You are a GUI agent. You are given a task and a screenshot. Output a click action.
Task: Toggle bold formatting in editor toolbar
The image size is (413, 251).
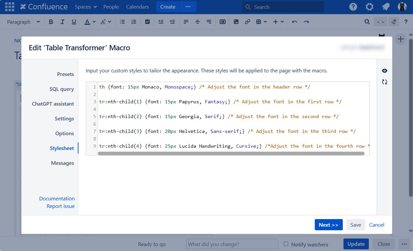pos(51,22)
